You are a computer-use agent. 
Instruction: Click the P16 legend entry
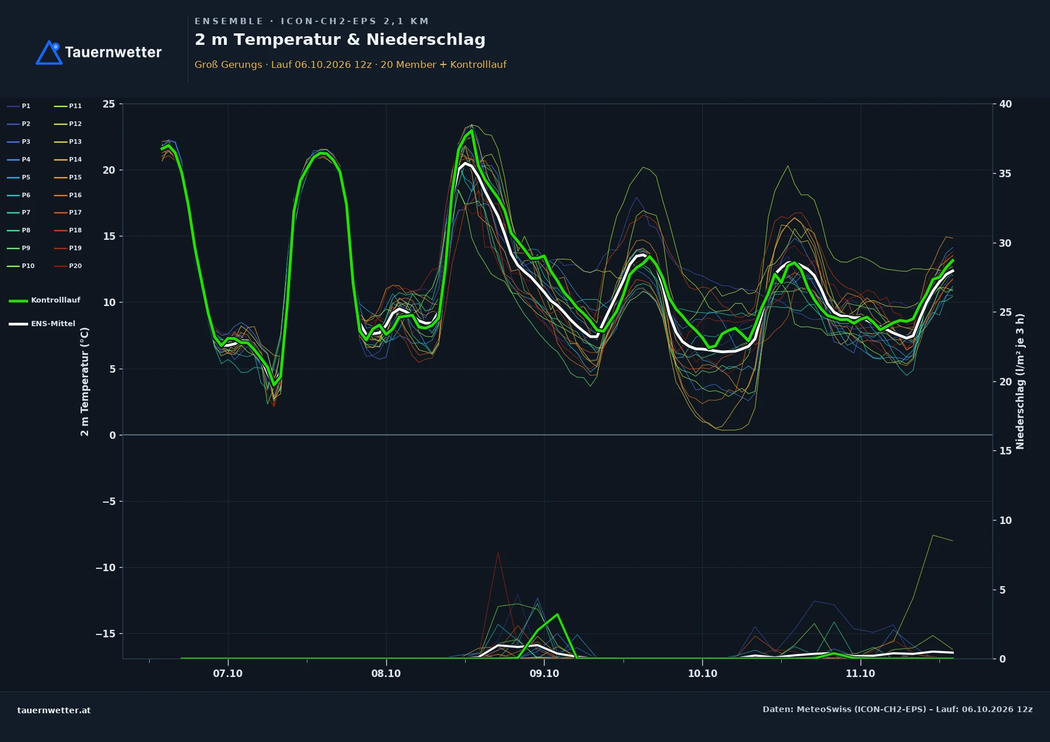click(68, 195)
